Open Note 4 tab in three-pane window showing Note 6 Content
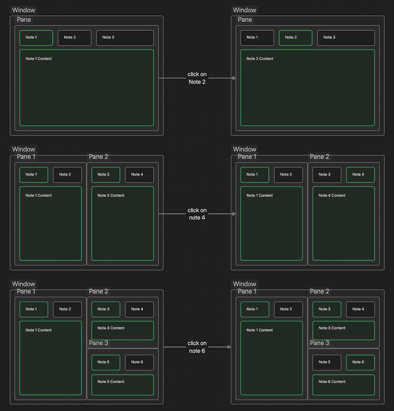 coord(360,309)
